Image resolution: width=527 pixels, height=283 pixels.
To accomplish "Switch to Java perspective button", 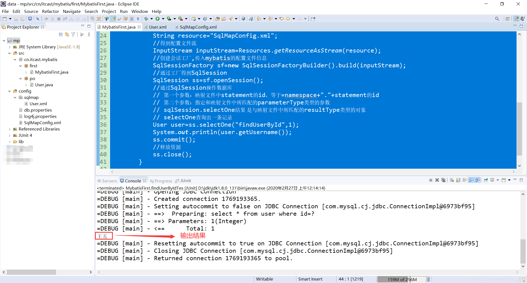I will [522, 19].
